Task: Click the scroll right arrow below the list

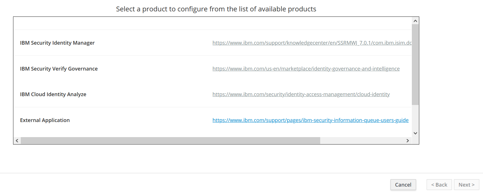Action: tap(408, 141)
